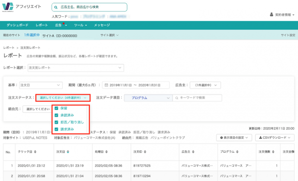Click the No. column header
Viewport: 298px width, 181px height.
tap(8, 152)
